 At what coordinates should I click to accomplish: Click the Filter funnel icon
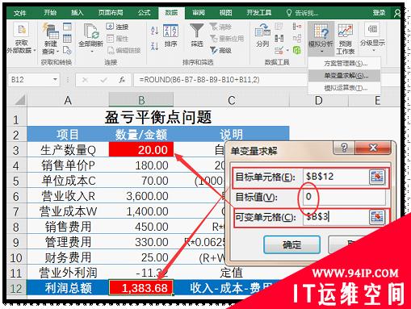pyautogui.click(x=196, y=31)
